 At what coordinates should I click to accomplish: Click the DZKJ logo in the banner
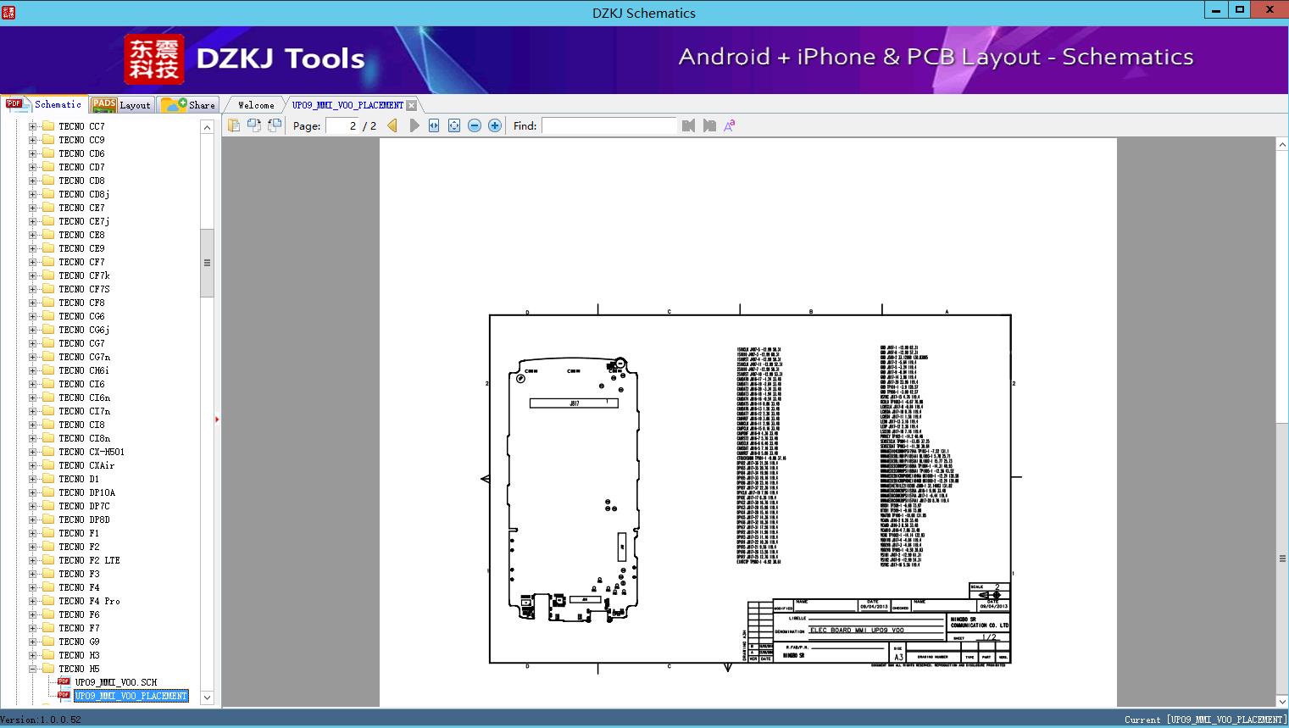pos(154,58)
